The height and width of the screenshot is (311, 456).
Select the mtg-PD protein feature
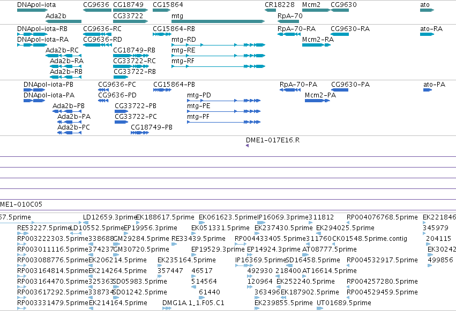tap(223, 101)
